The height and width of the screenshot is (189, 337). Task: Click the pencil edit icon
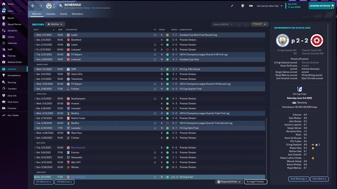point(232,6)
